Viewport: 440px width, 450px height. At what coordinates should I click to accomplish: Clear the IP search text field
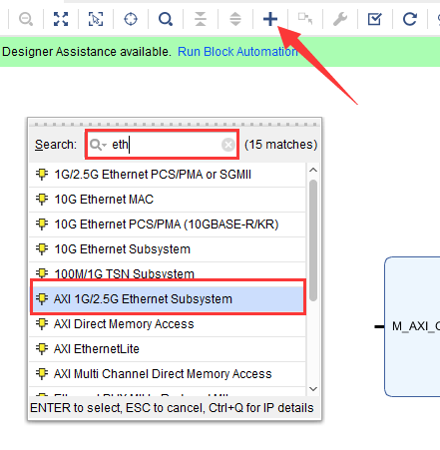[228, 145]
